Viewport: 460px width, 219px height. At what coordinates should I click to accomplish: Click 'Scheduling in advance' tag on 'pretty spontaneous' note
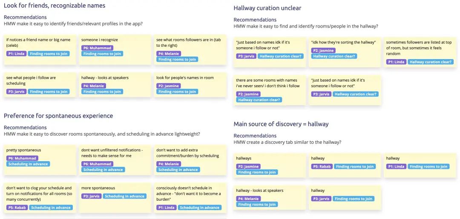coord(28,164)
